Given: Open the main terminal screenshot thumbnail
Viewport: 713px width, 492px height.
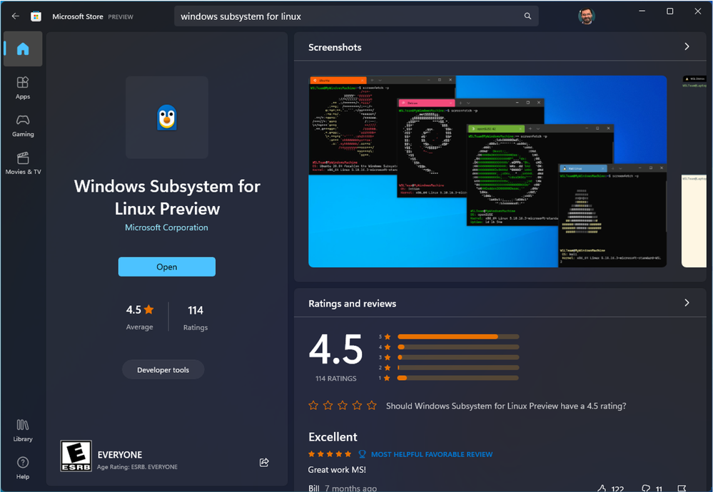Looking at the screenshot, I should [x=487, y=171].
